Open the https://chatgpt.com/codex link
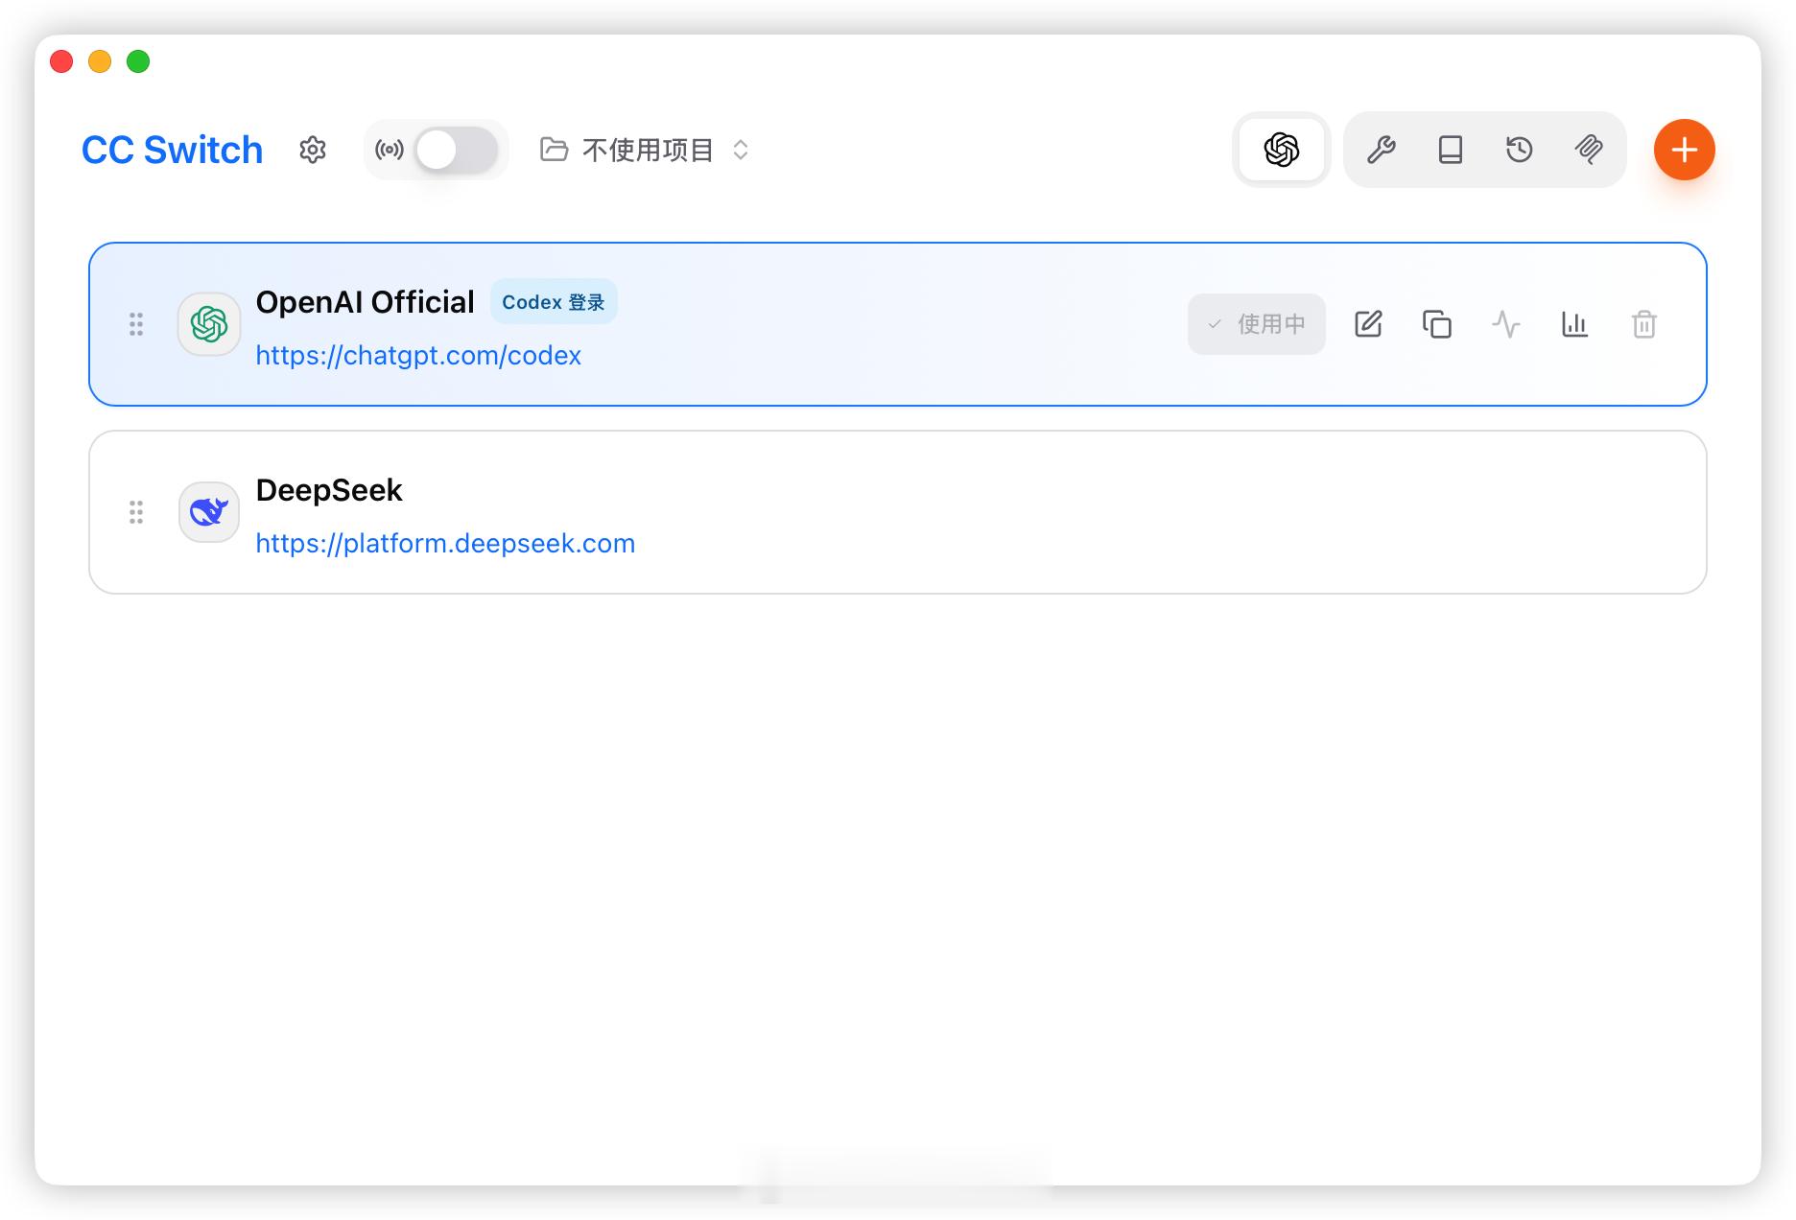The height and width of the screenshot is (1220, 1796). tap(418, 356)
